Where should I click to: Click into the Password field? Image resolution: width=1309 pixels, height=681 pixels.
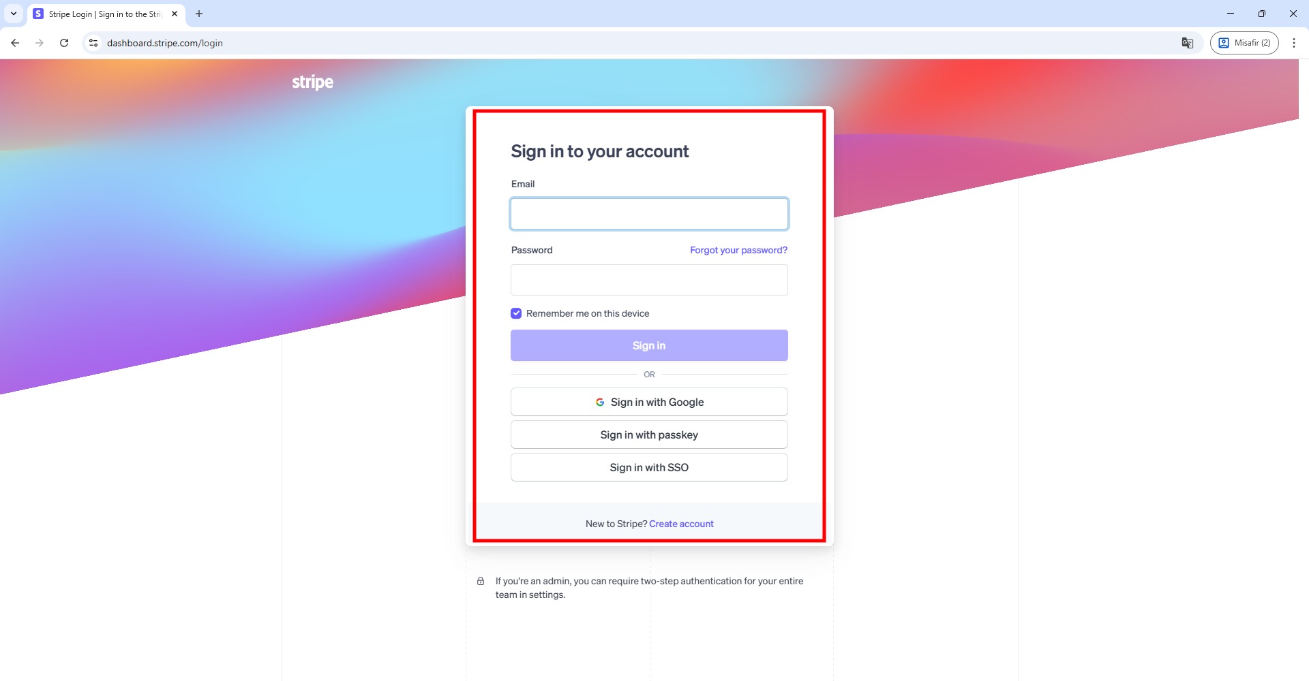[649, 280]
